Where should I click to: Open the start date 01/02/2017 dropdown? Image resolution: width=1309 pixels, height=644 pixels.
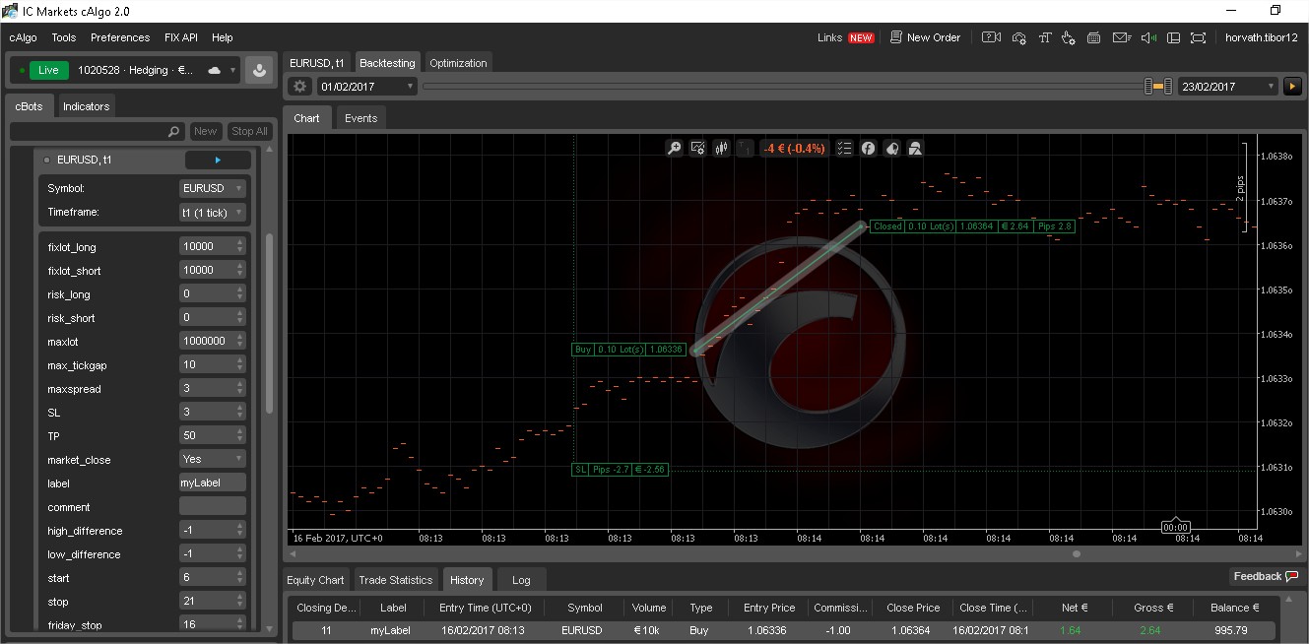(x=367, y=87)
